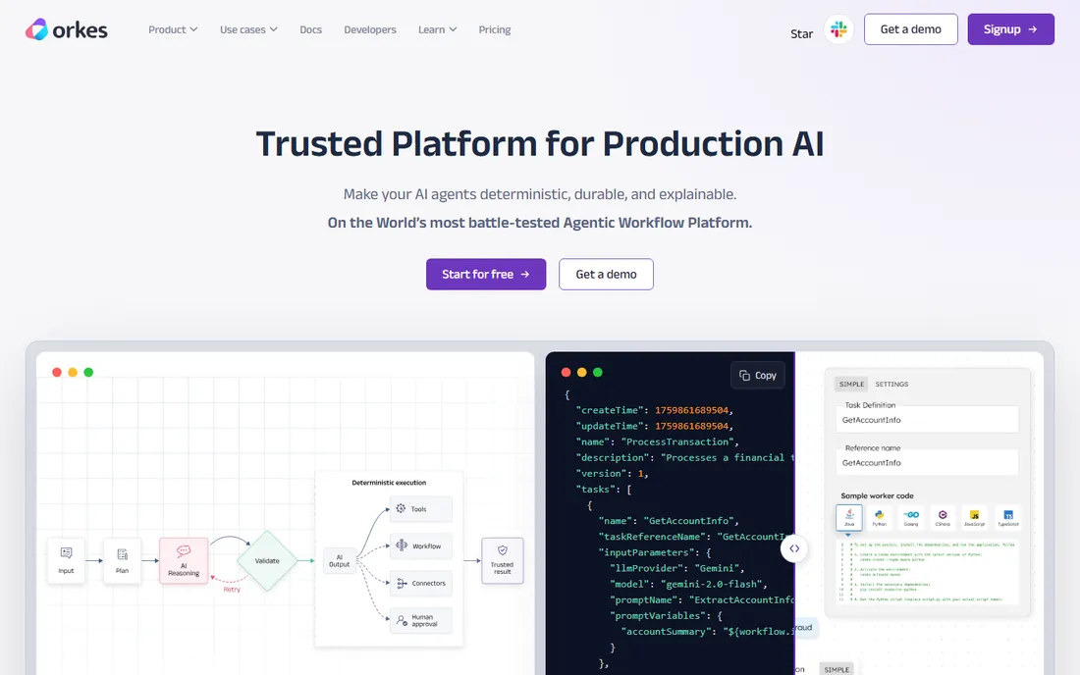Click the Copy button
This screenshot has height=675, width=1080.
[758, 375]
